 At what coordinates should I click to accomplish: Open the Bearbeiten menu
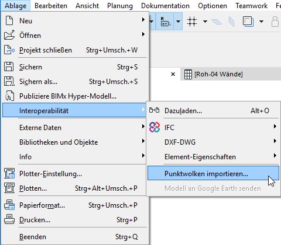click(x=51, y=6)
